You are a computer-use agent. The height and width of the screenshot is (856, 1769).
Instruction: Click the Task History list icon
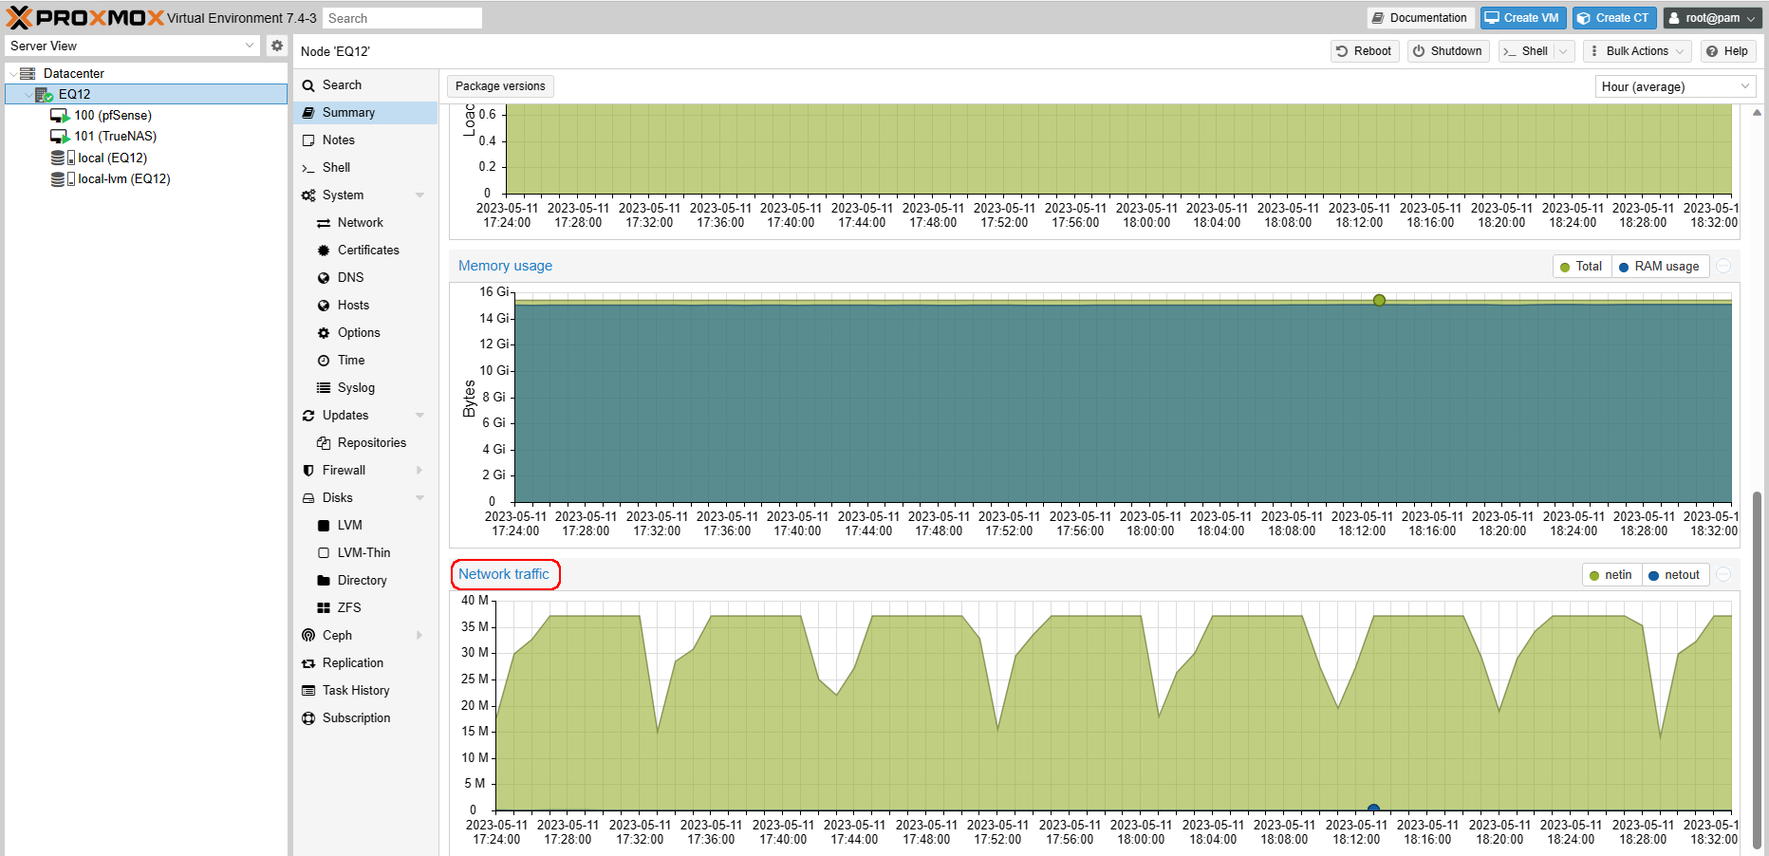pyautogui.click(x=308, y=691)
